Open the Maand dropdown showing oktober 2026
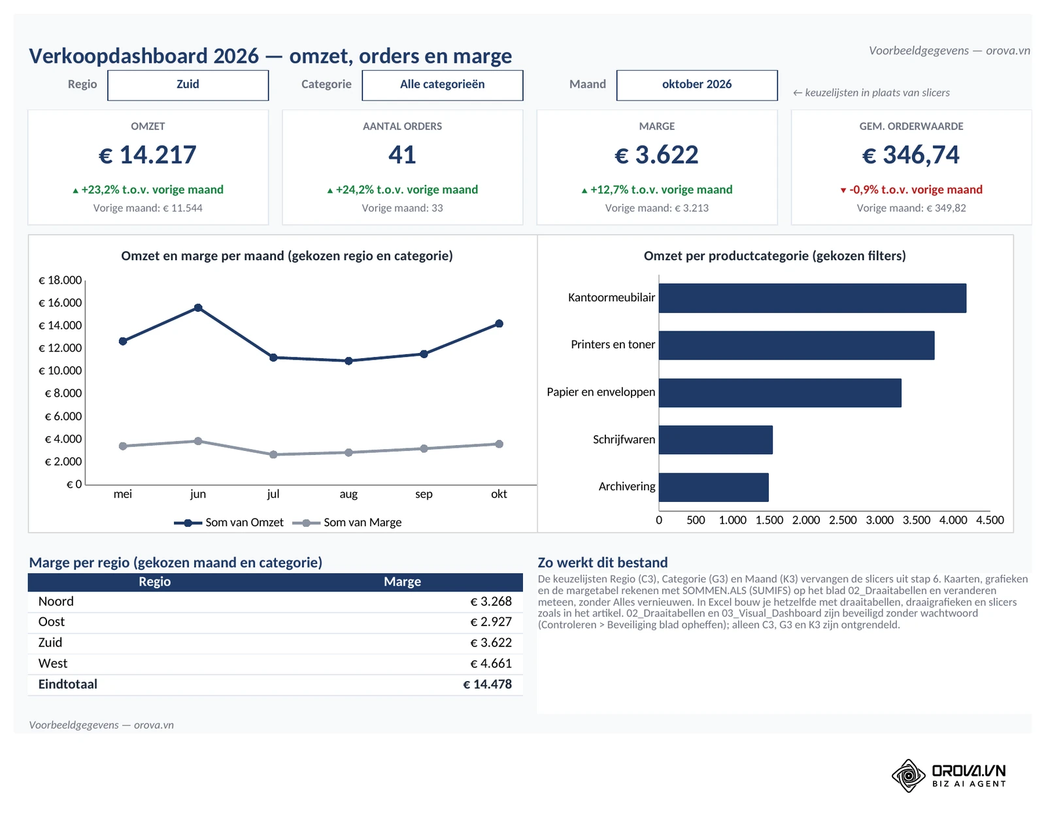Viewport: 1046px width, 819px height. [x=697, y=85]
